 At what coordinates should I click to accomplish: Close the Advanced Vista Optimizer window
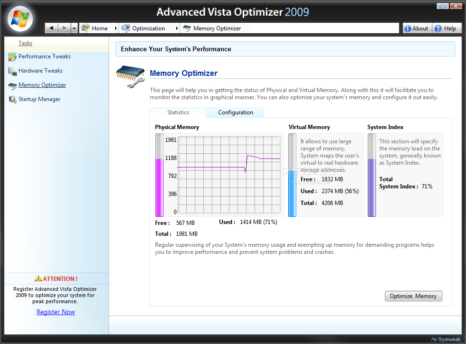(456, 6)
